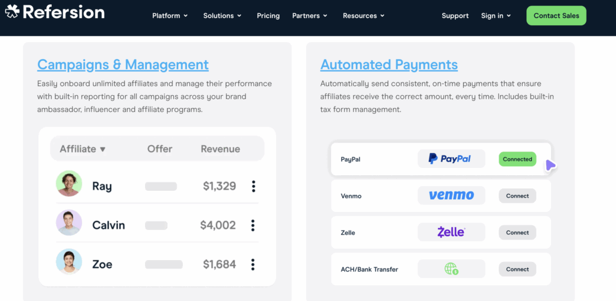Expand the Platform menu
616x301 pixels.
click(x=170, y=16)
